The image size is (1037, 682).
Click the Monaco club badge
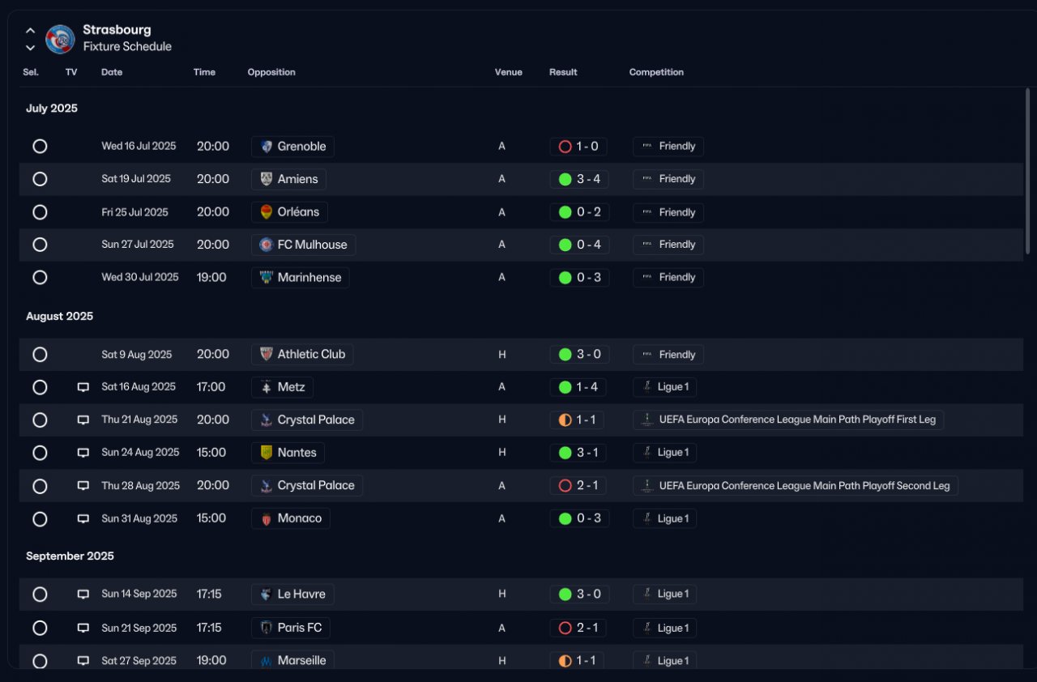(267, 518)
